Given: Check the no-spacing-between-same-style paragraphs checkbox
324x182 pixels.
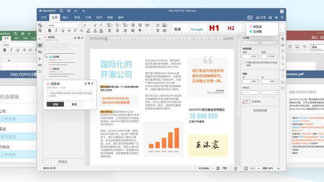Looking at the screenshot, I should click(244, 62).
